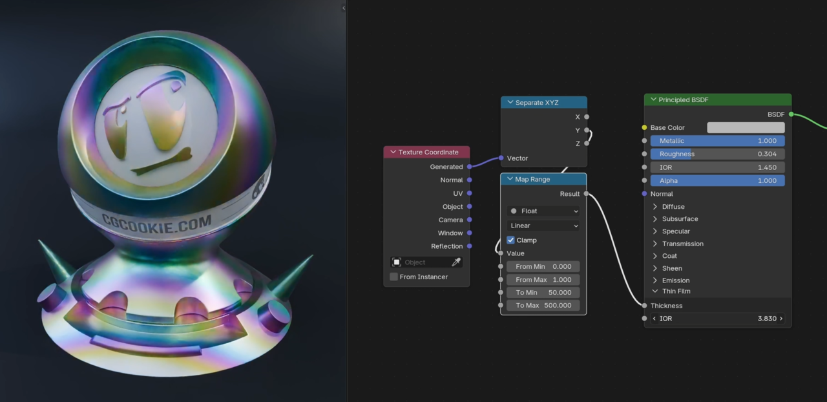This screenshot has height=402, width=827.
Task: Click the Generated output socket
Action: tap(469, 166)
